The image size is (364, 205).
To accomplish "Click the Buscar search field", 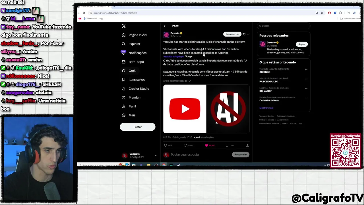I will pyautogui.click(x=284, y=26).
